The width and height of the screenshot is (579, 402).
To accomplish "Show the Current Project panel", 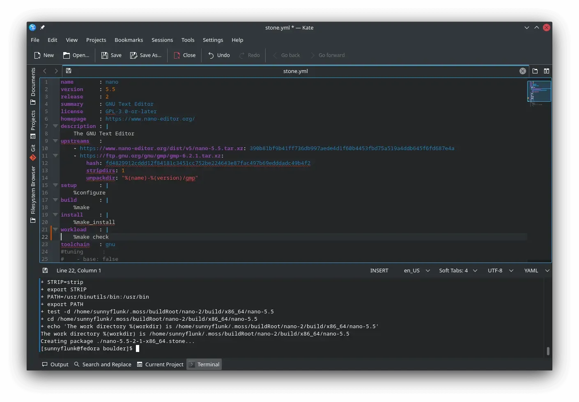I will [x=160, y=364].
